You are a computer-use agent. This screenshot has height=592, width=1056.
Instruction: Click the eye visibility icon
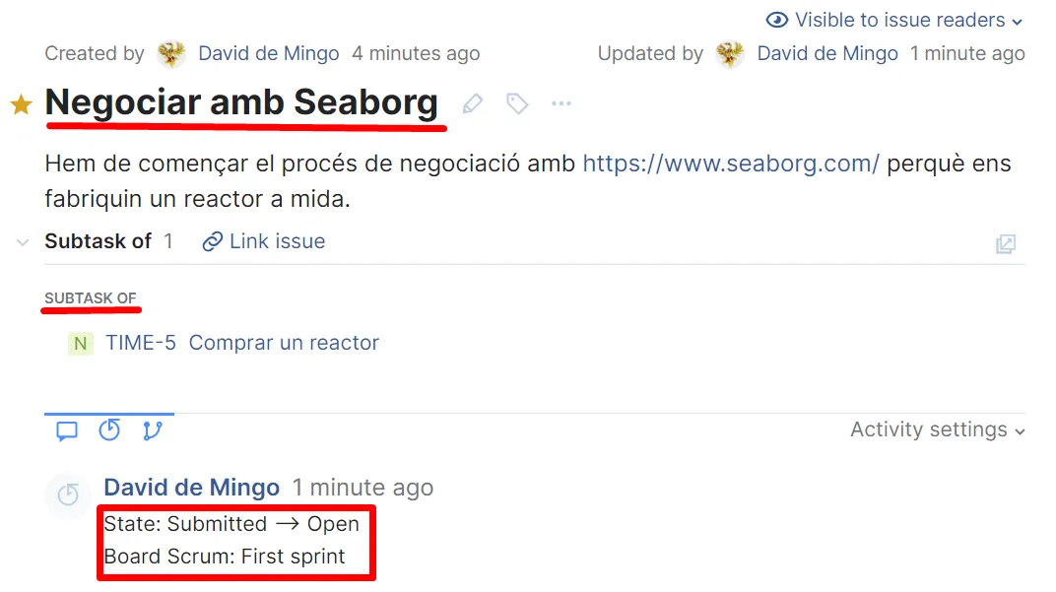tap(777, 20)
